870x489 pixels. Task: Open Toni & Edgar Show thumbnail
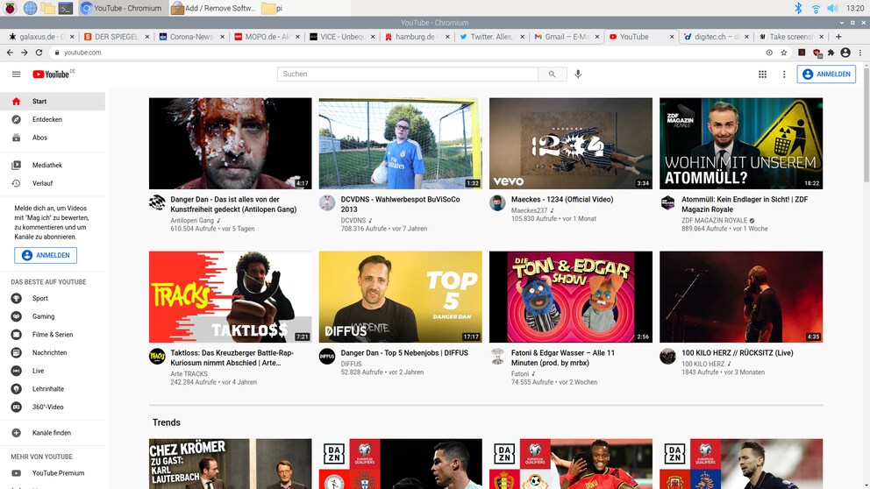pyautogui.click(x=570, y=296)
